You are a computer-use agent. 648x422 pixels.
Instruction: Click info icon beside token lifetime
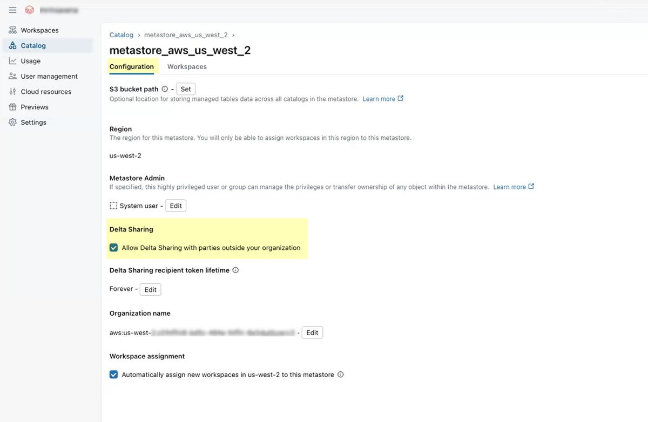pyautogui.click(x=235, y=270)
